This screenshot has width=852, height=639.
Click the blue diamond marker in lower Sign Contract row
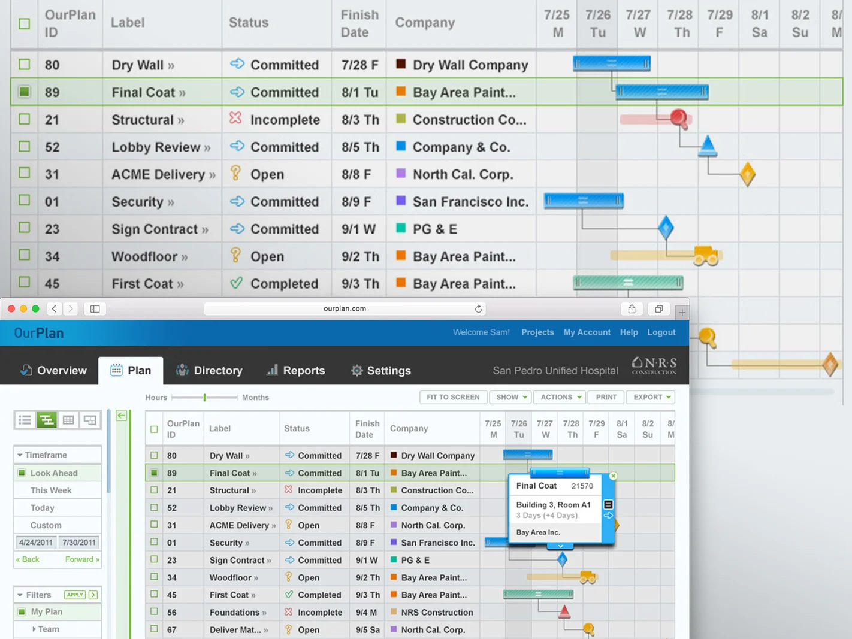562,560
